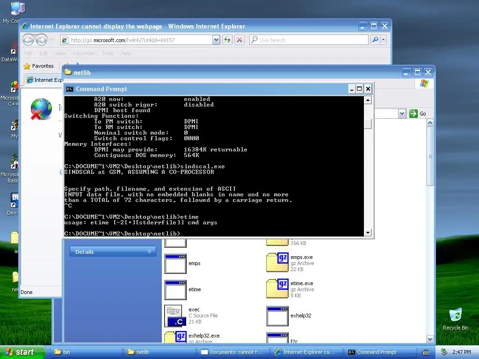479x359 pixels.
Task: Switch to the netlib taskbar button
Action: 160,352
